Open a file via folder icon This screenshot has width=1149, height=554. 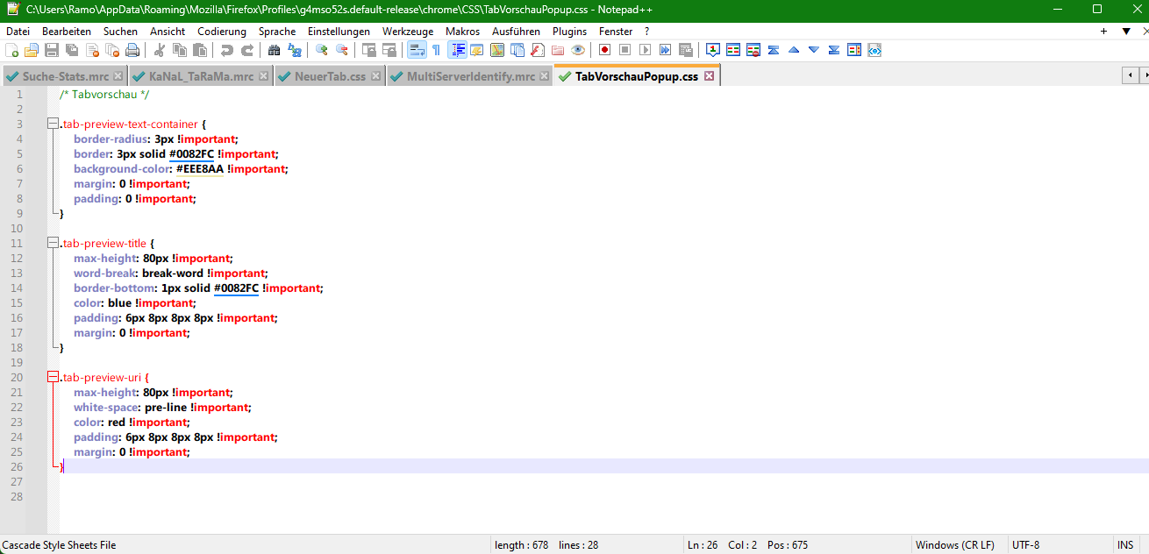click(x=32, y=51)
